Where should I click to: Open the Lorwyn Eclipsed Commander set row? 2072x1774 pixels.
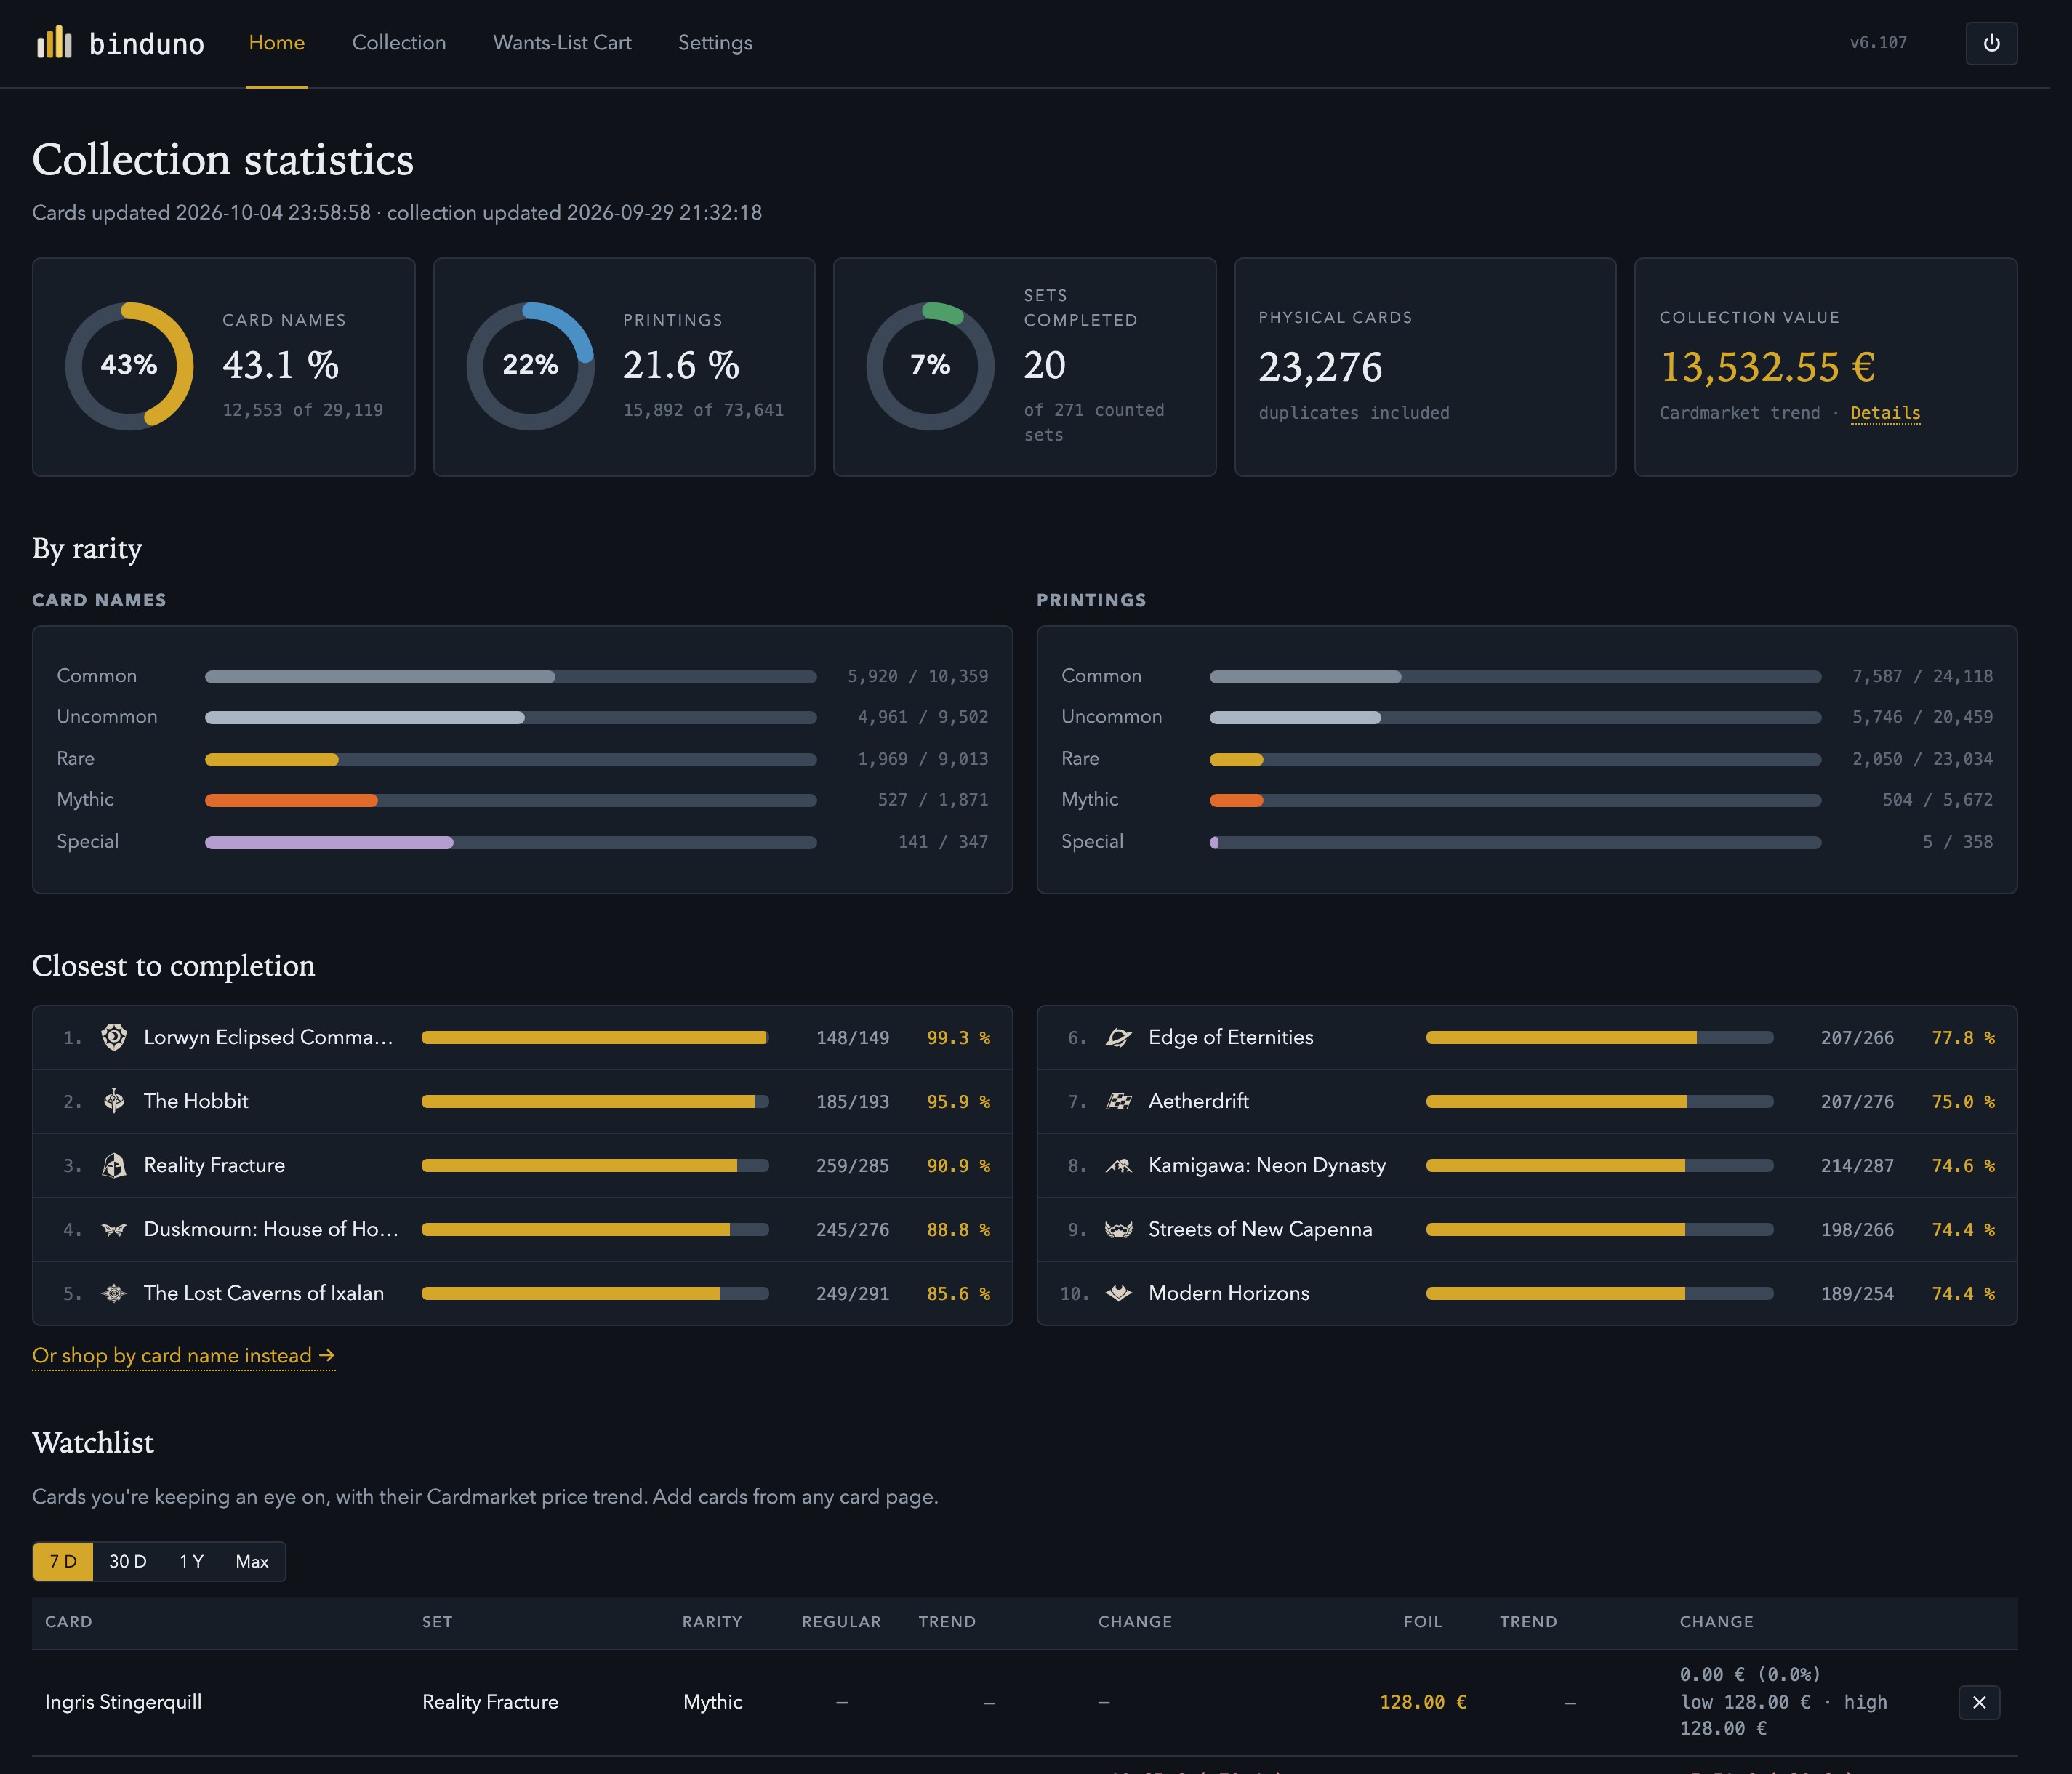point(522,1037)
